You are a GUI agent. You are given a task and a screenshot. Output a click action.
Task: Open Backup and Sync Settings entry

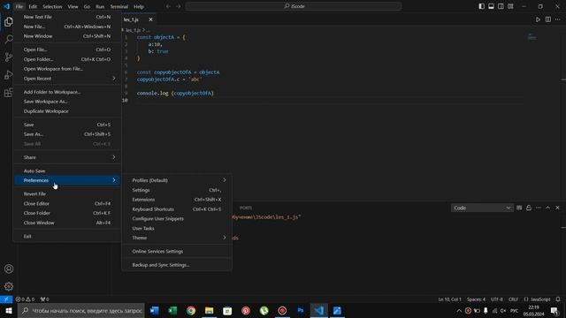pos(177,265)
